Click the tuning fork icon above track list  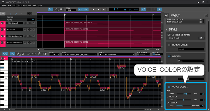click(21, 14)
